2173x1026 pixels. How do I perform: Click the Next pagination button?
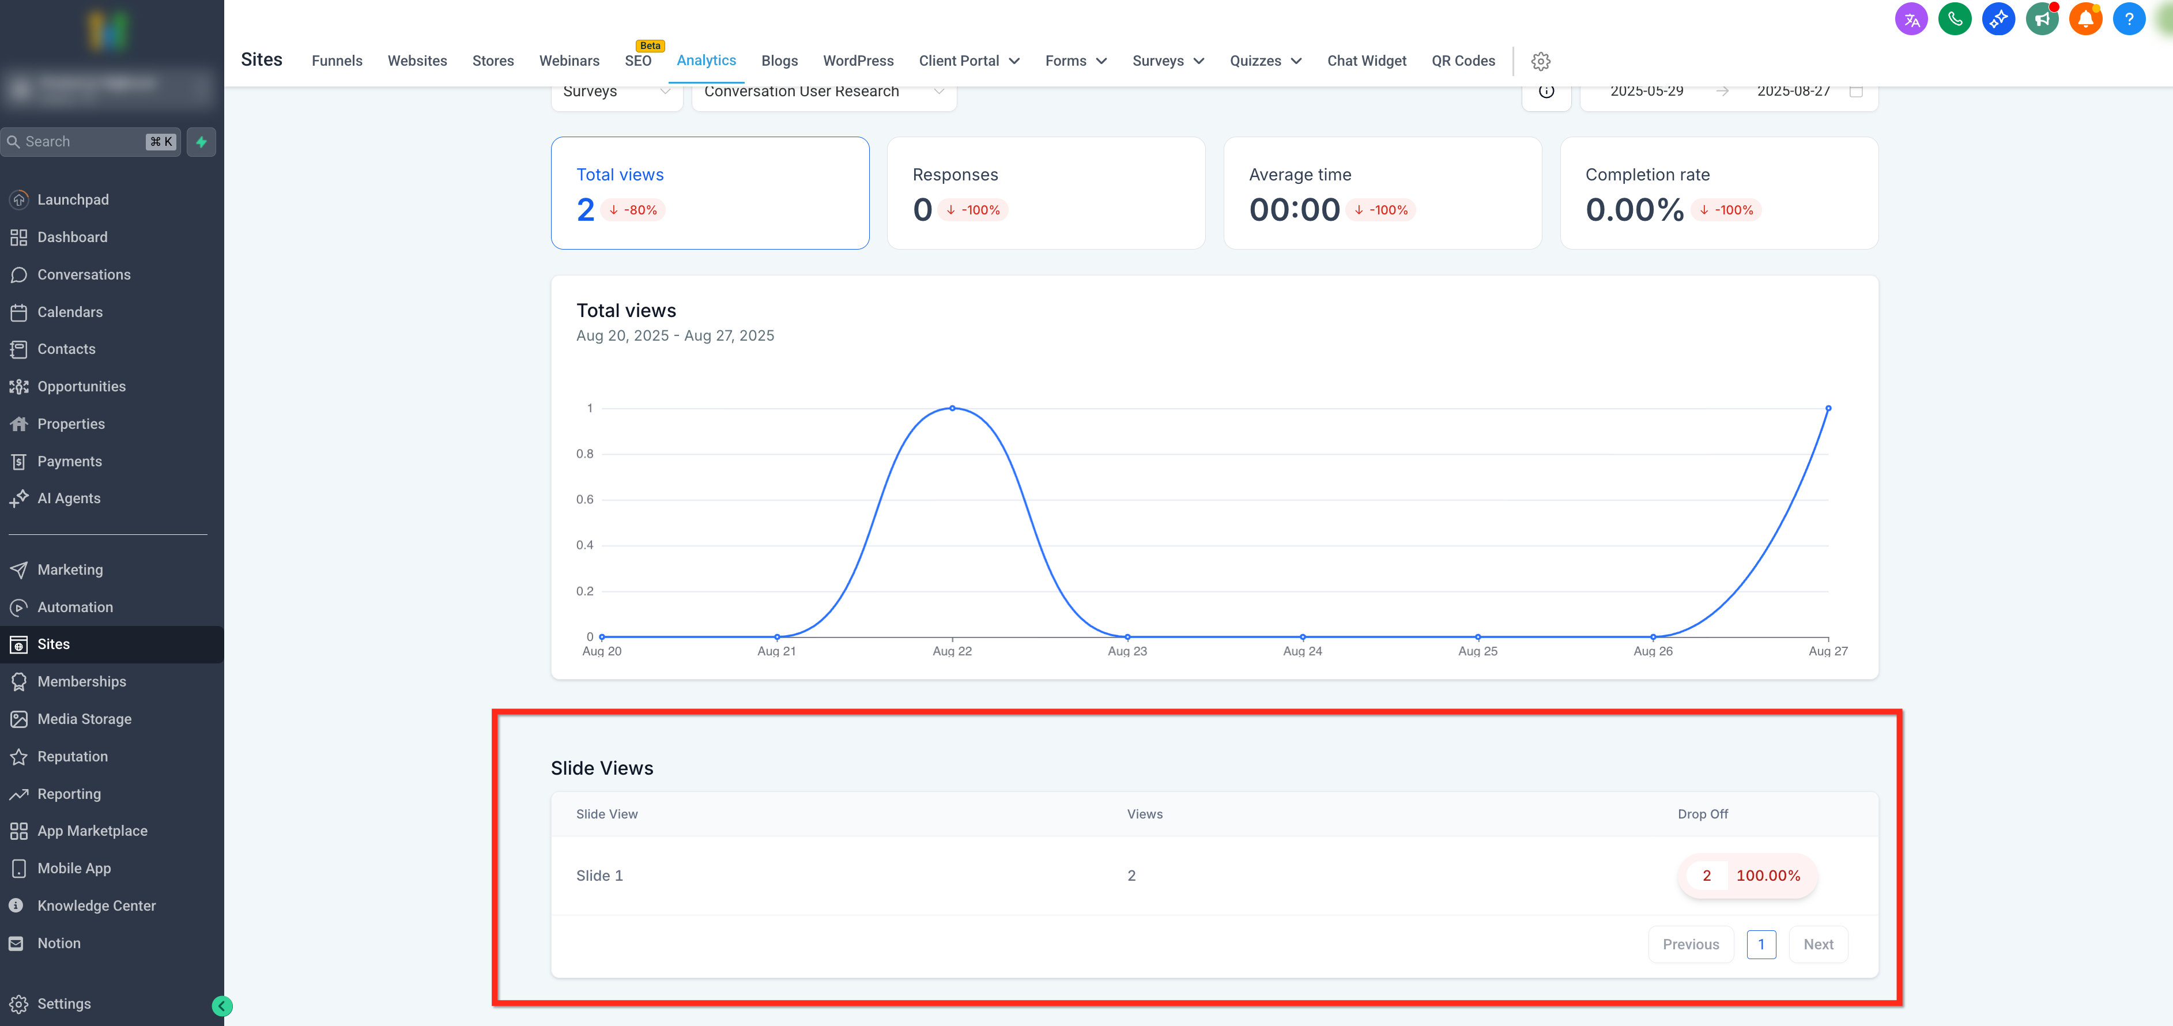pyautogui.click(x=1818, y=944)
